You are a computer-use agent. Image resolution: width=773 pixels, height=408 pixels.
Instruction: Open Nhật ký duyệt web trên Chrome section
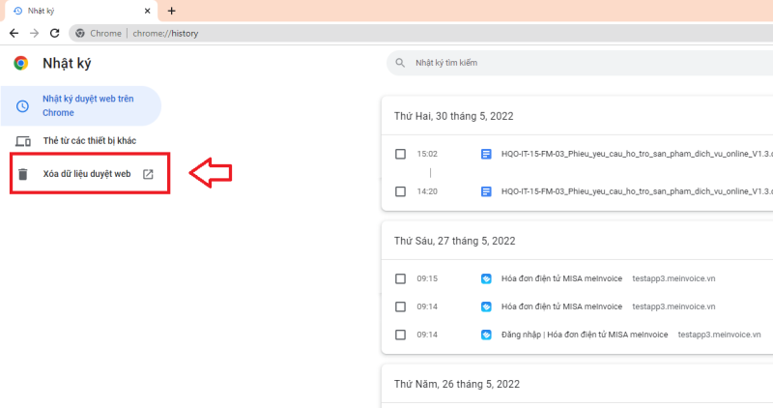(x=85, y=105)
